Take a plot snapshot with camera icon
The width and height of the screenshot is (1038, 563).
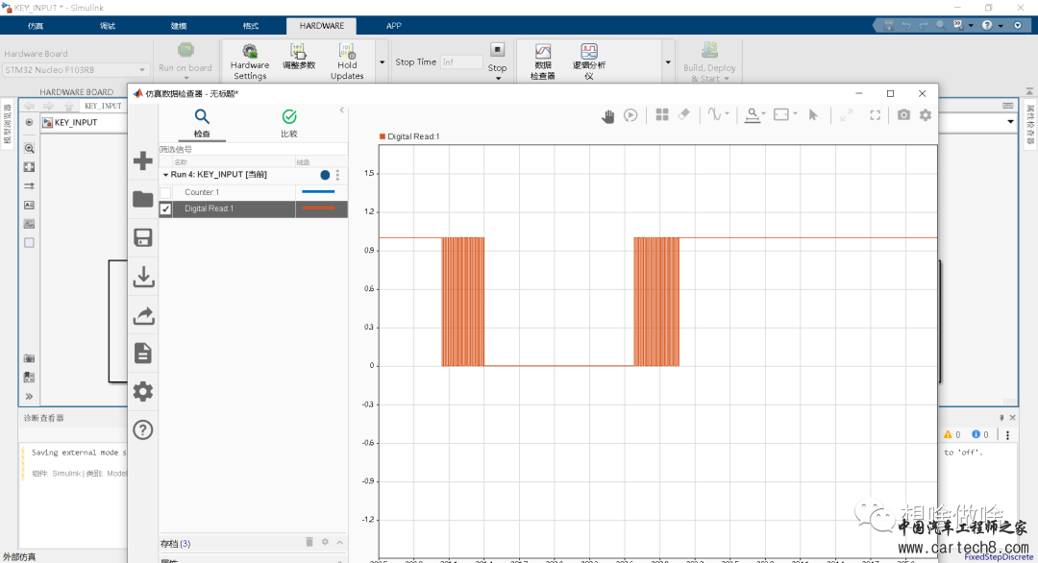point(903,114)
